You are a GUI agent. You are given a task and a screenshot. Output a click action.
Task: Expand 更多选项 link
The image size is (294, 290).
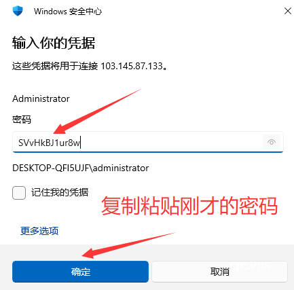39,231
